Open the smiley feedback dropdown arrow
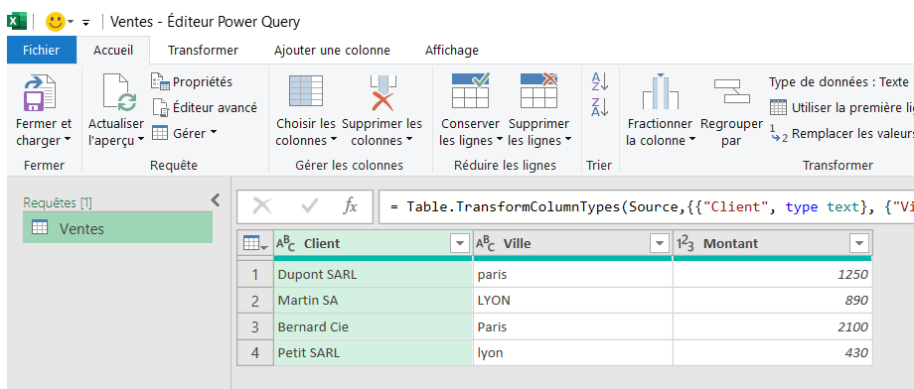Screen dimensions: 914x389 [x=71, y=22]
